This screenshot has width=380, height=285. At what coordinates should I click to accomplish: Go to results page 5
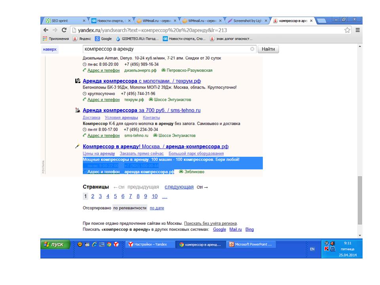coord(115,196)
